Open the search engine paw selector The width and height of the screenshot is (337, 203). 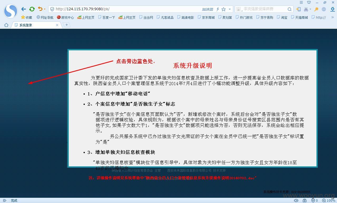click(x=239, y=9)
